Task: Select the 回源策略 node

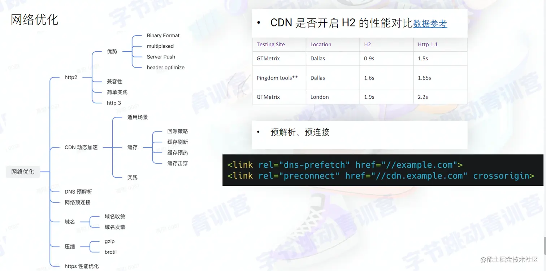Action: pos(177,131)
